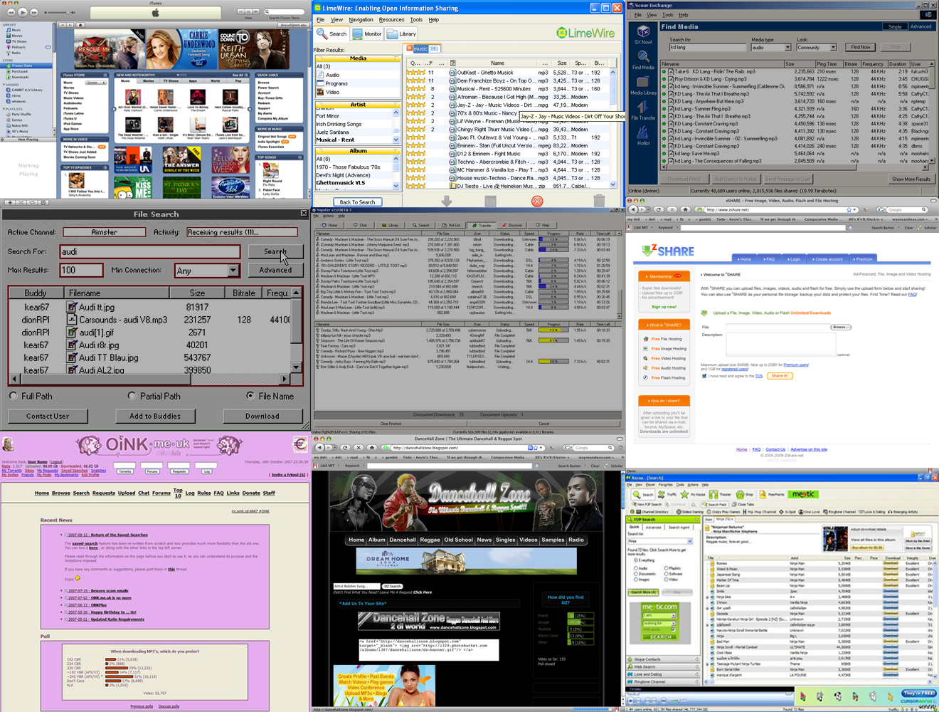Select the Full Path radio button
This screenshot has width=939, height=712.
click(13, 396)
